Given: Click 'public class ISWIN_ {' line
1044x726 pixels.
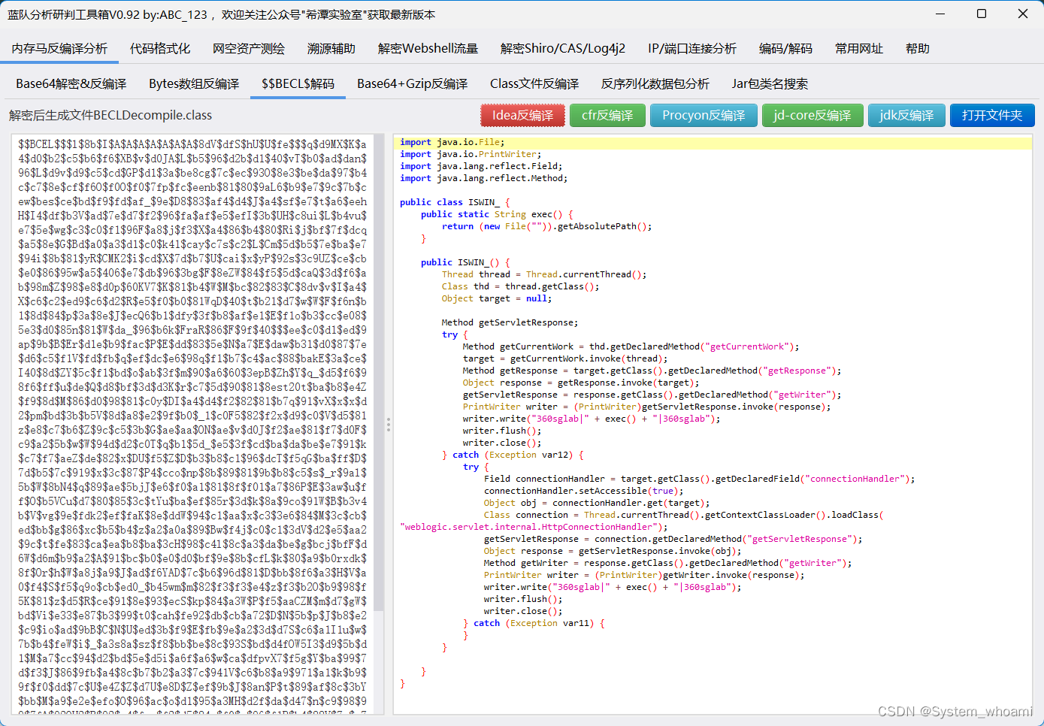Looking at the screenshot, I should click(x=455, y=202).
